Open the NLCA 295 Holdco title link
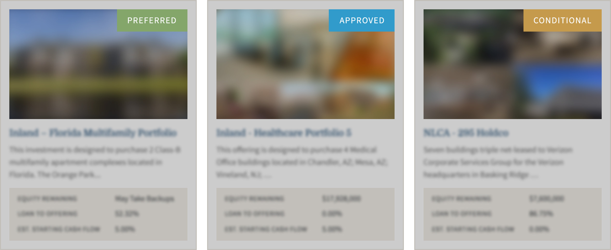This screenshot has height=250, width=611. [x=466, y=133]
